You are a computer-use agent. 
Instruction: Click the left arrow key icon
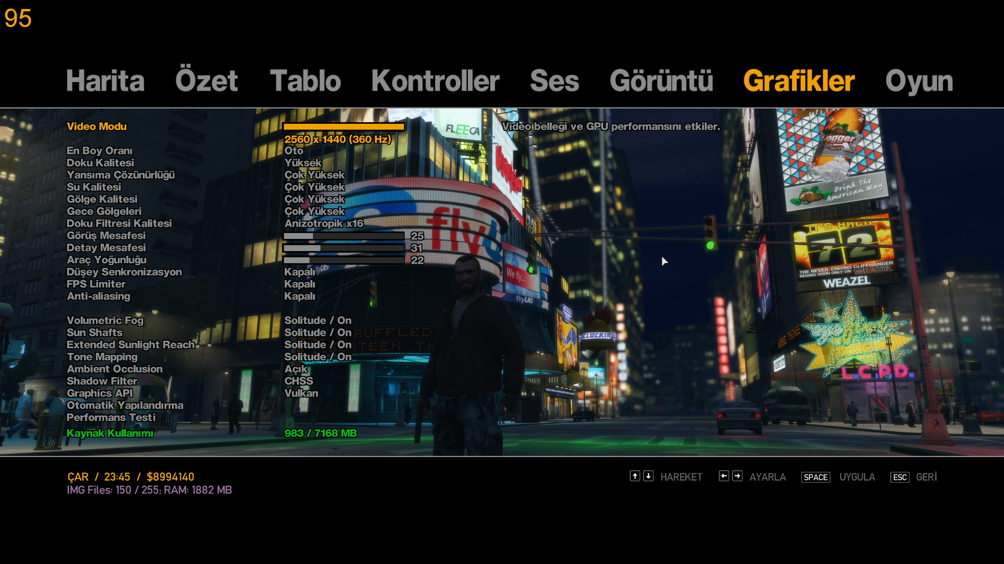point(724,476)
